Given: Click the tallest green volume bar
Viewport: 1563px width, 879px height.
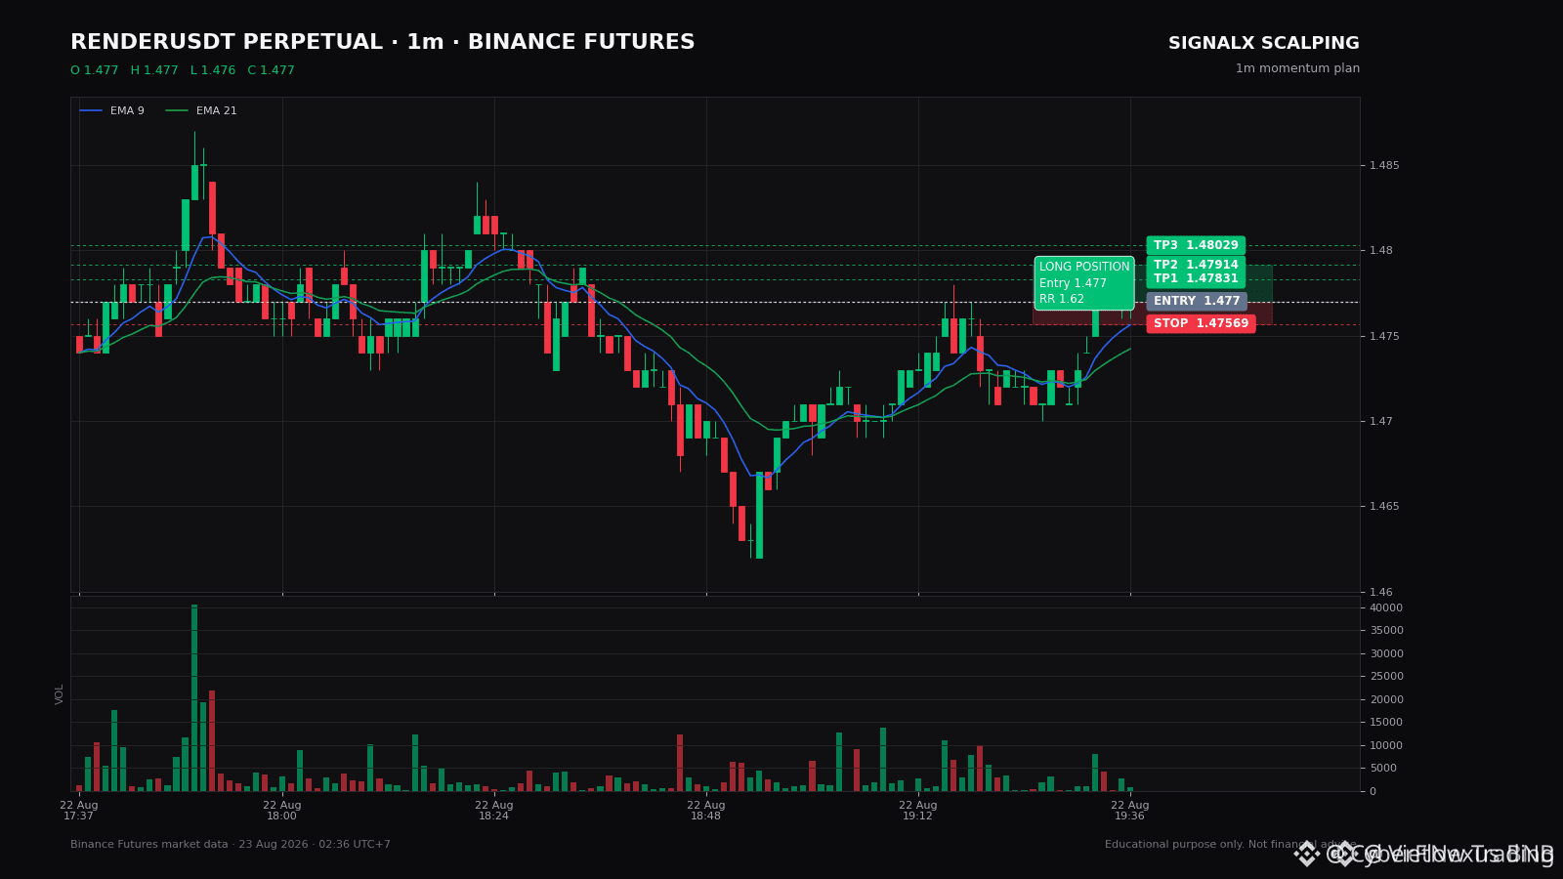Looking at the screenshot, I should (x=194, y=697).
